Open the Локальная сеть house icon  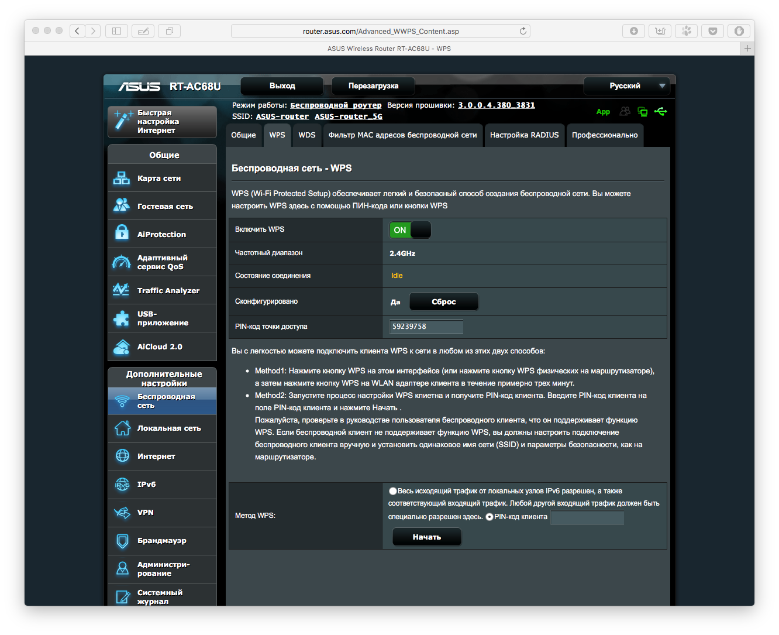pyautogui.click(x=122, y=428)
